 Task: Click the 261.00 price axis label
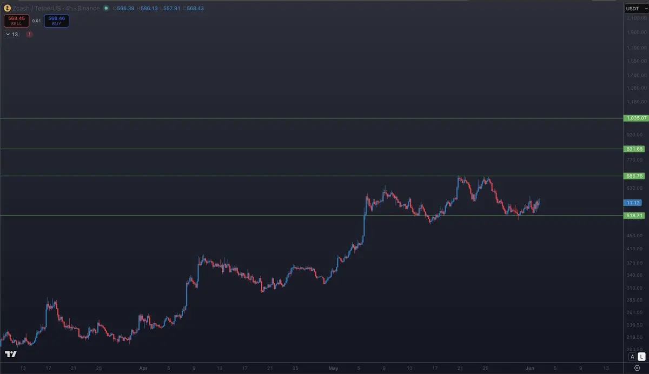click(635, 312)
